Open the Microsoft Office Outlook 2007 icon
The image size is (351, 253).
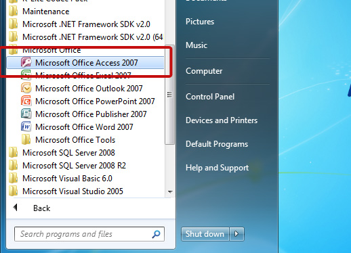click(26, 88)
